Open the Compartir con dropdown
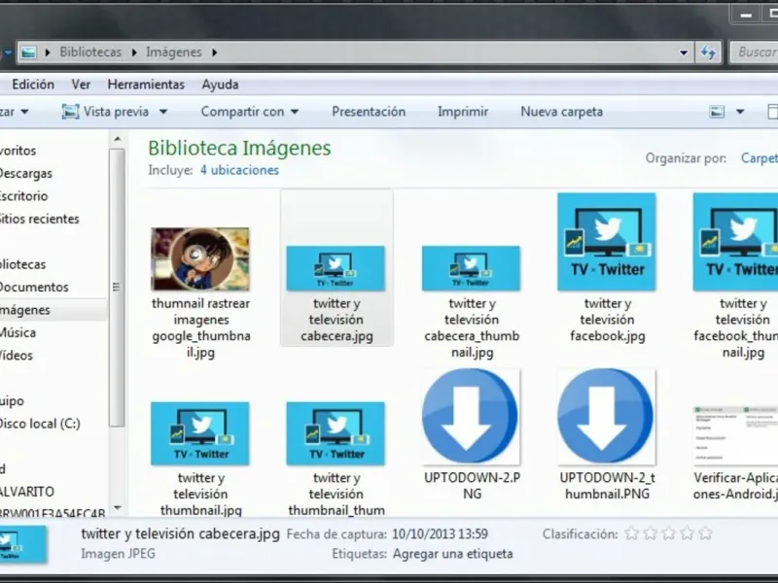This screenshot has height=583, width=778. 250,112
